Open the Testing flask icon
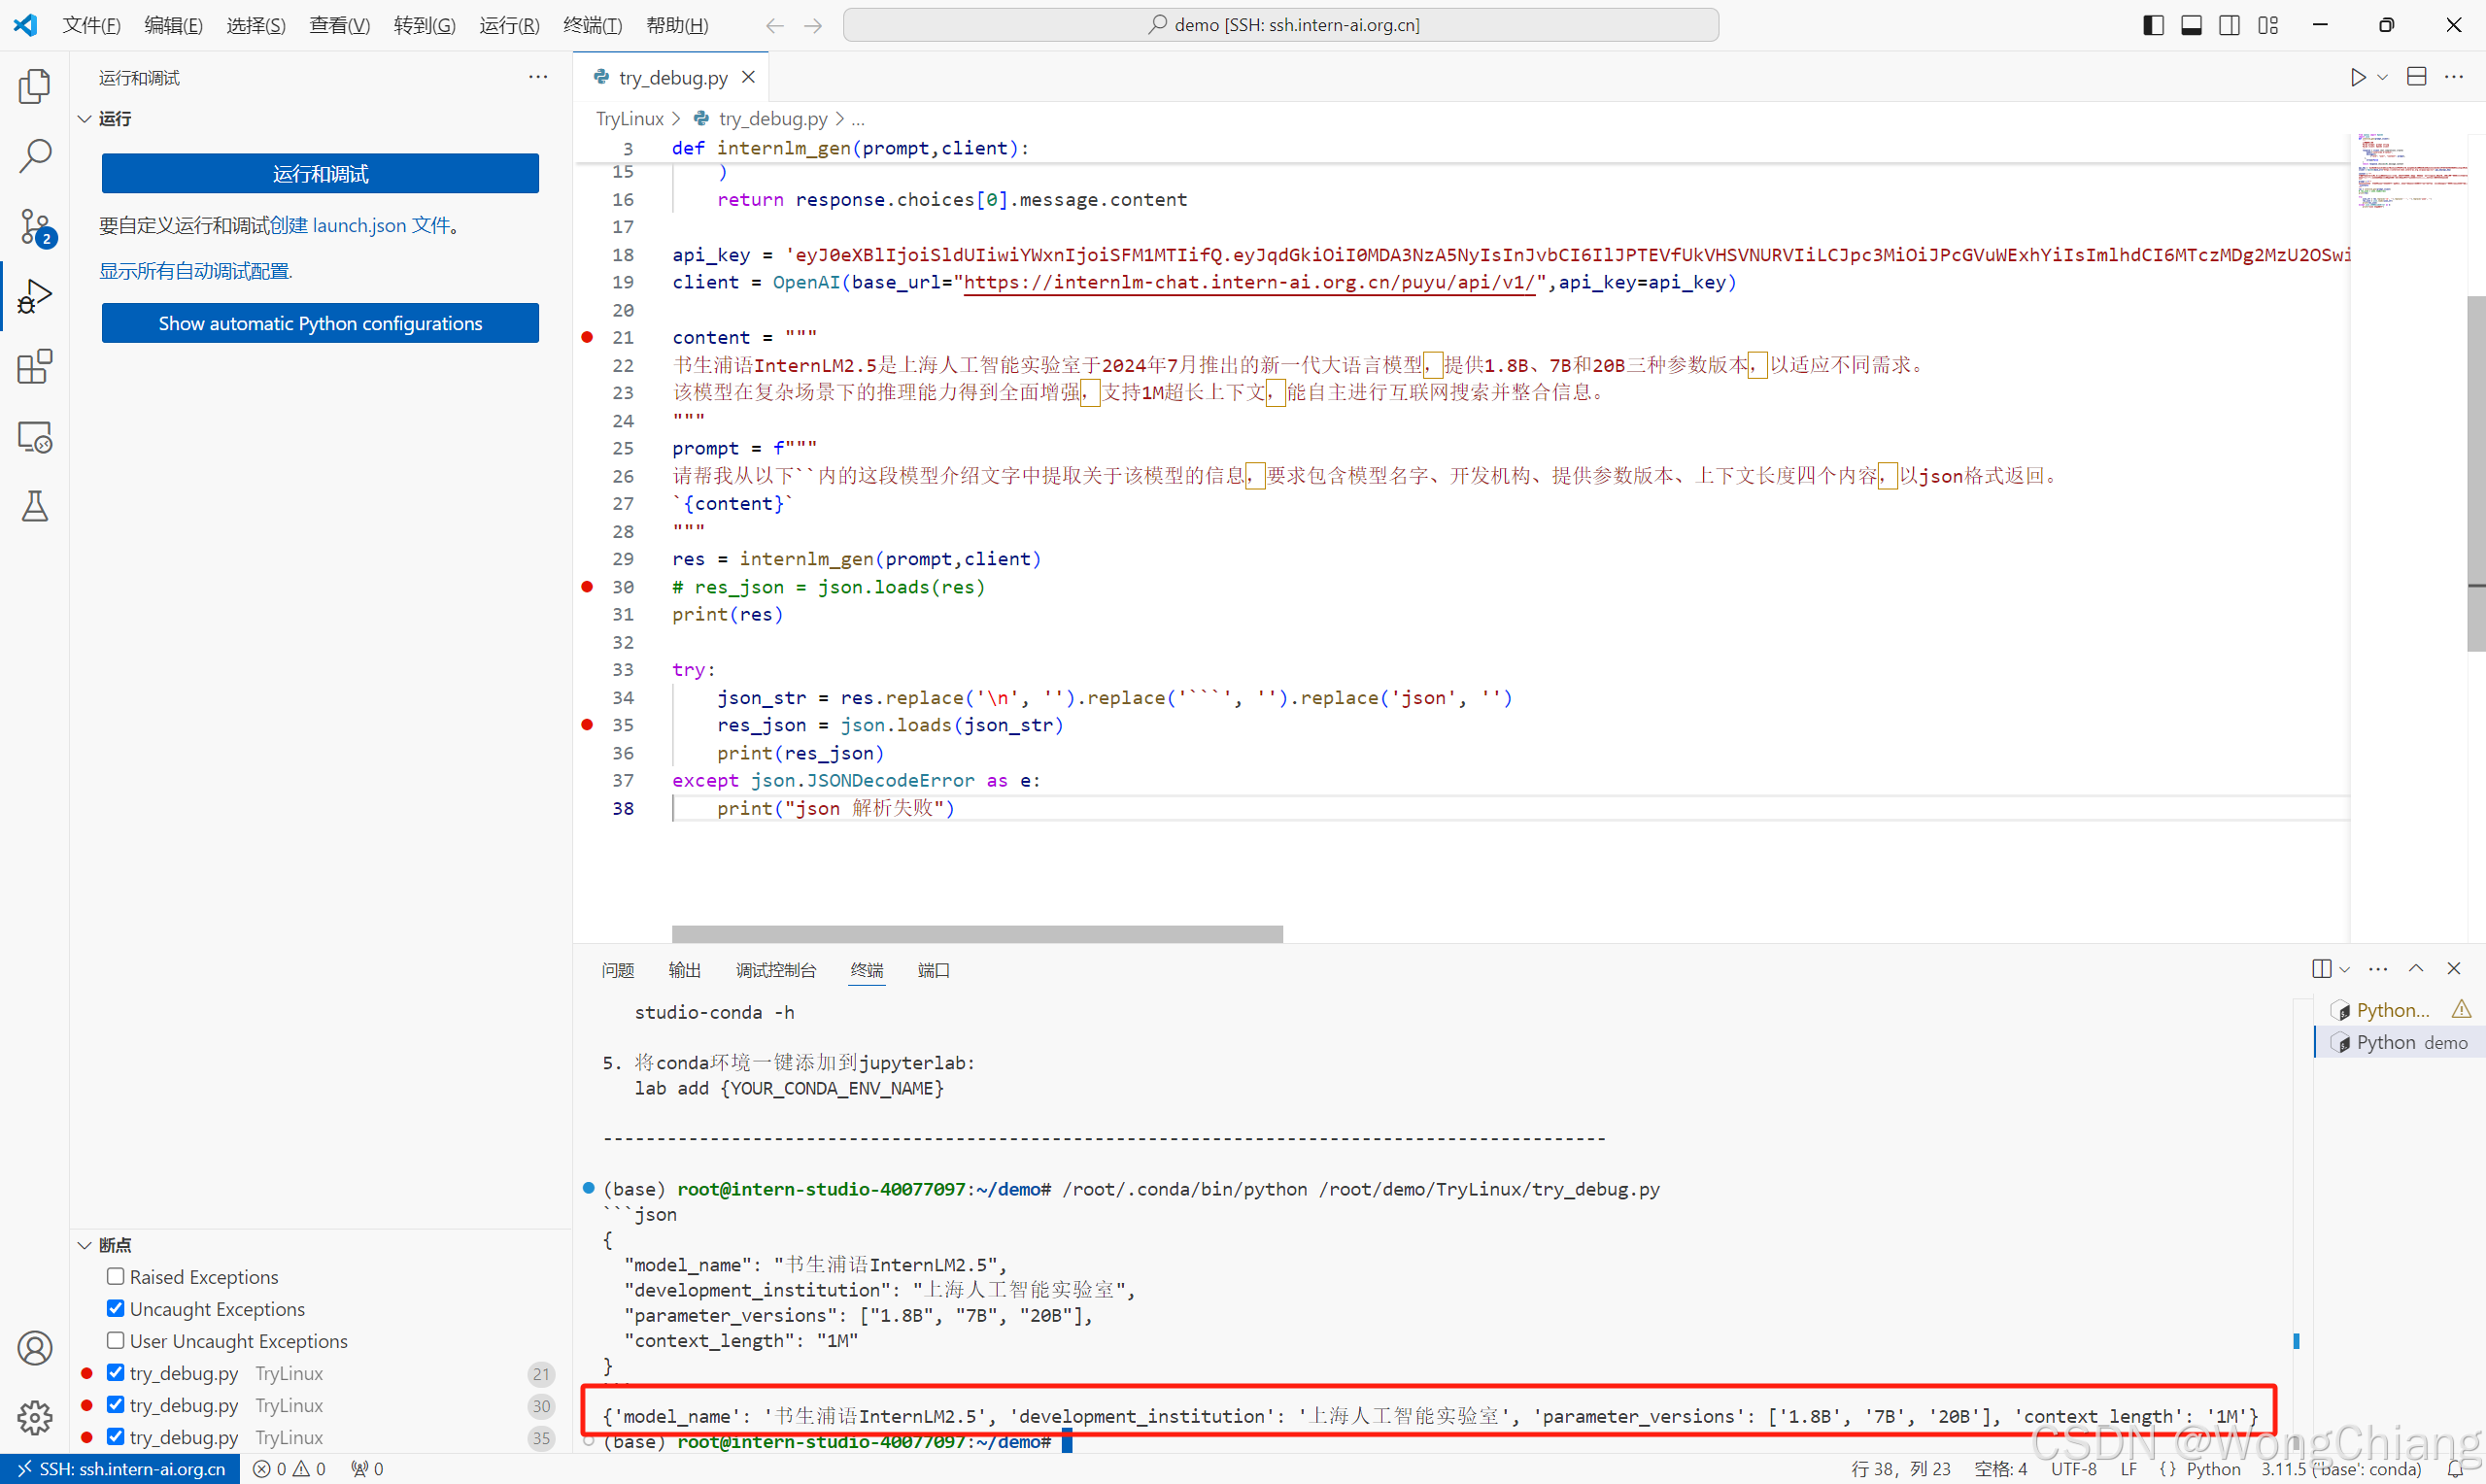 [x=35, y=507]
